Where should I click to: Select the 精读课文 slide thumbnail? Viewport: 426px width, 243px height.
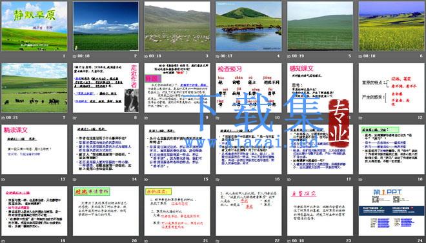[x=34, y=150]
